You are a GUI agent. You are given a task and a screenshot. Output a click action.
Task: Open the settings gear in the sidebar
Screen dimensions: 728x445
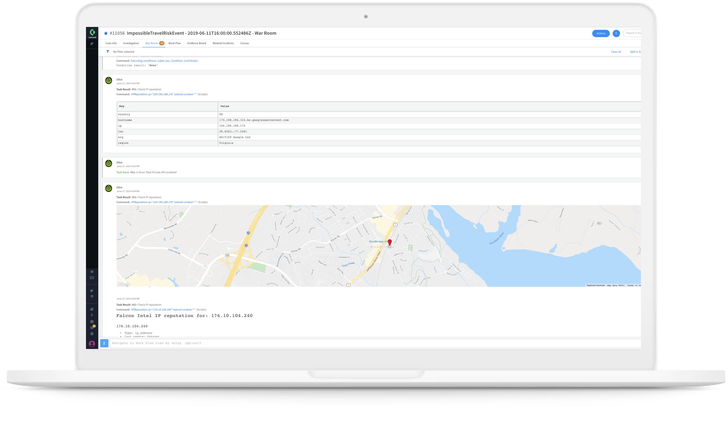[92, 334]
